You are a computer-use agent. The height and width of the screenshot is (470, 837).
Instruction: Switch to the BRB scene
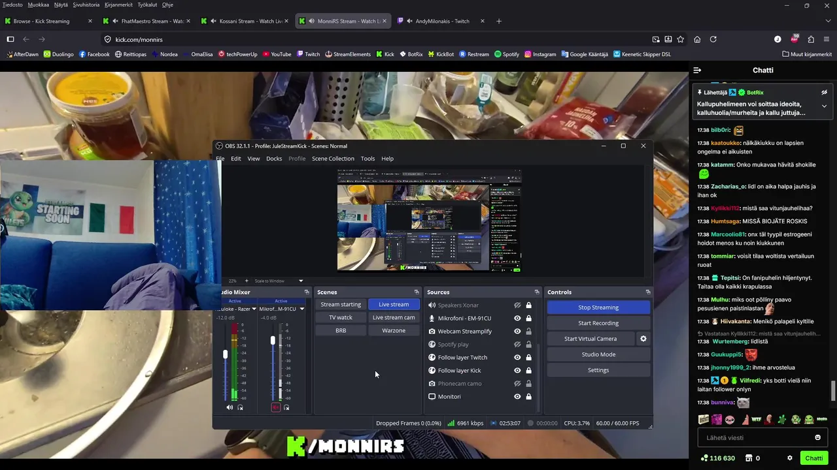pos(341,330)
